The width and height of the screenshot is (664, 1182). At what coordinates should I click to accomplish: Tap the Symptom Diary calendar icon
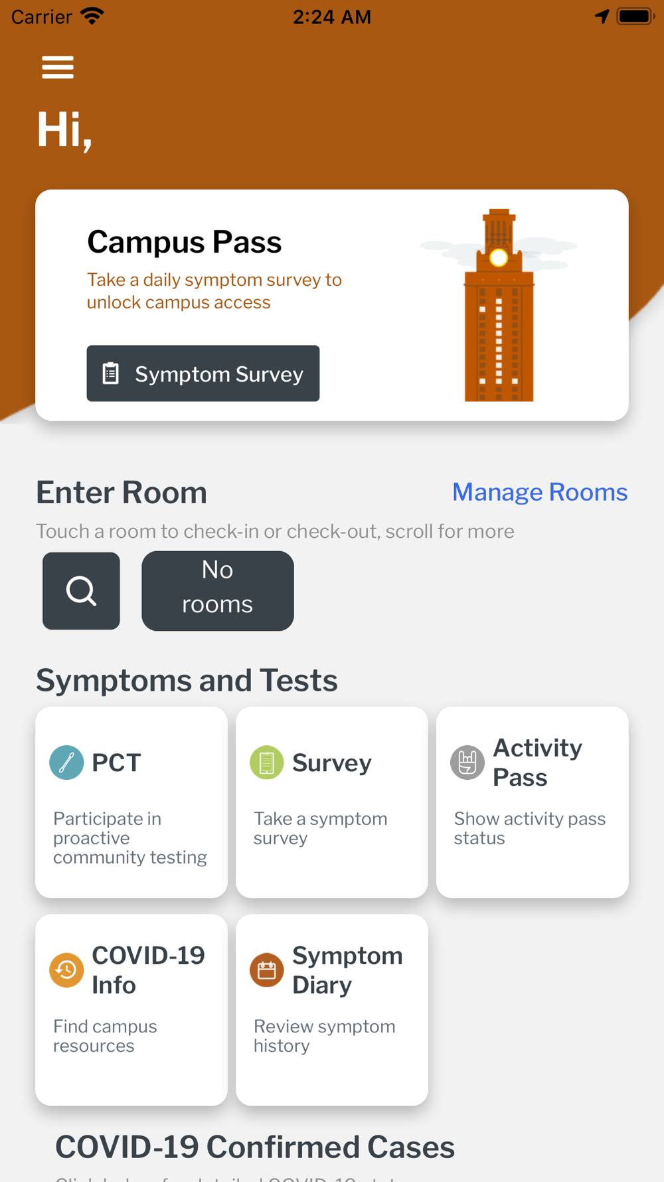(267, 970)
